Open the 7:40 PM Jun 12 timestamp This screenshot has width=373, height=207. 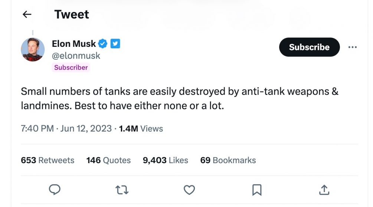point(66,129)
